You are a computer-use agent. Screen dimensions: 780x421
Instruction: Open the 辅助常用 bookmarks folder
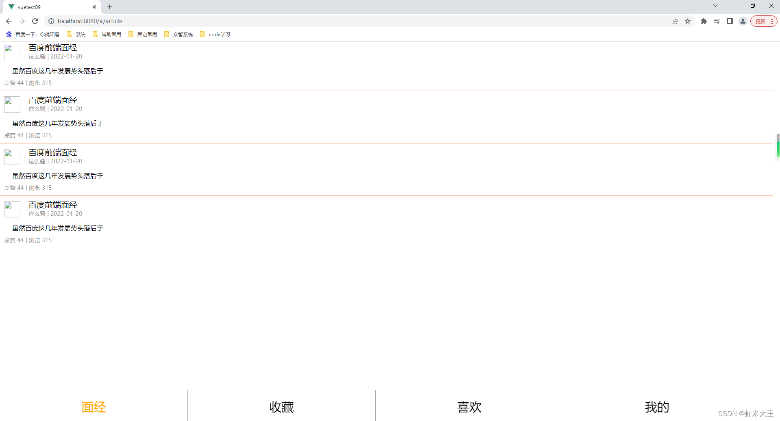tap(107, 34)
